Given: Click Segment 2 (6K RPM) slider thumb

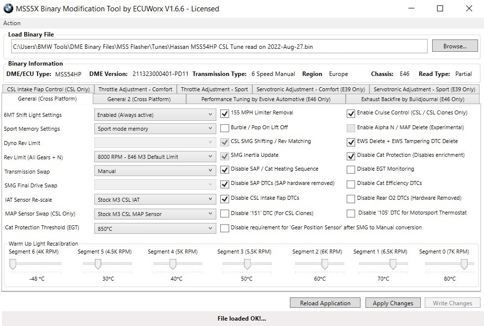Looking at the screenshot, I should 325,264.
